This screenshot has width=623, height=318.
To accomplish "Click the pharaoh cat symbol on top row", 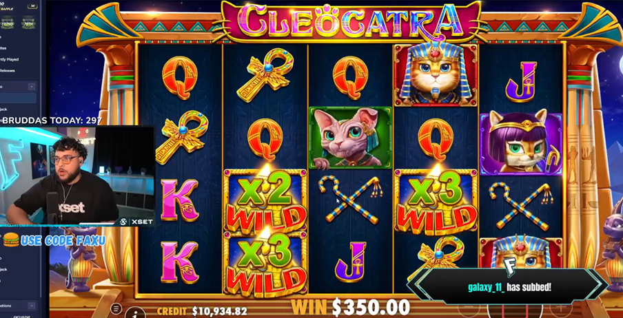I will coord(436,76).
